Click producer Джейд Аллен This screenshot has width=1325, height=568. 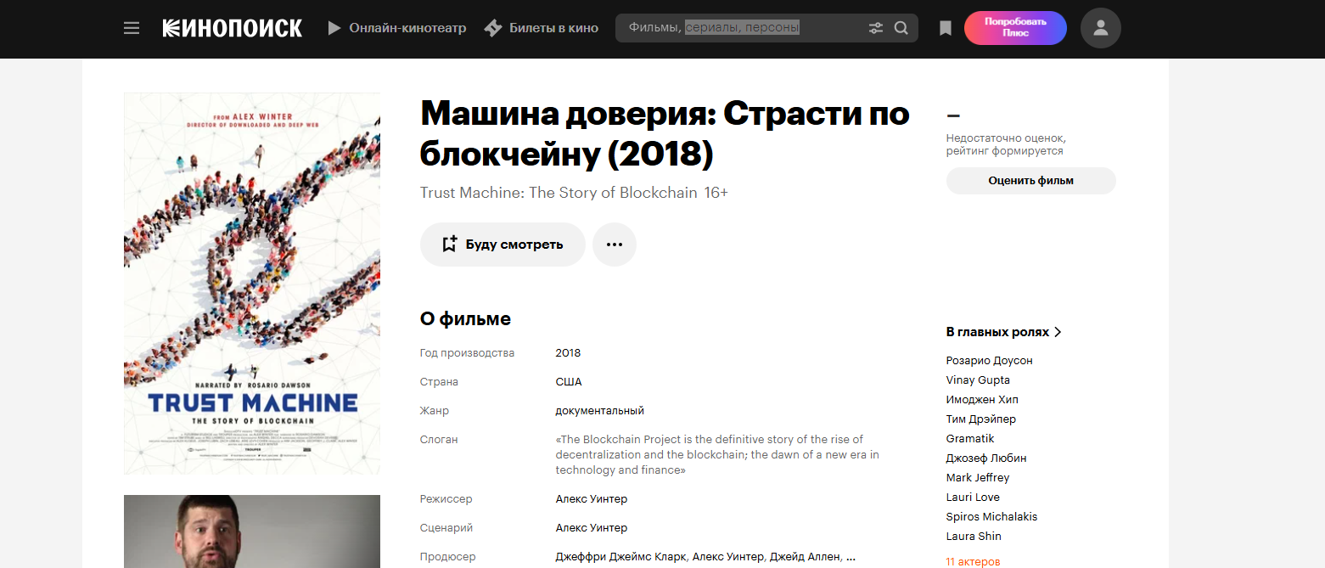(x=805, y=557)
